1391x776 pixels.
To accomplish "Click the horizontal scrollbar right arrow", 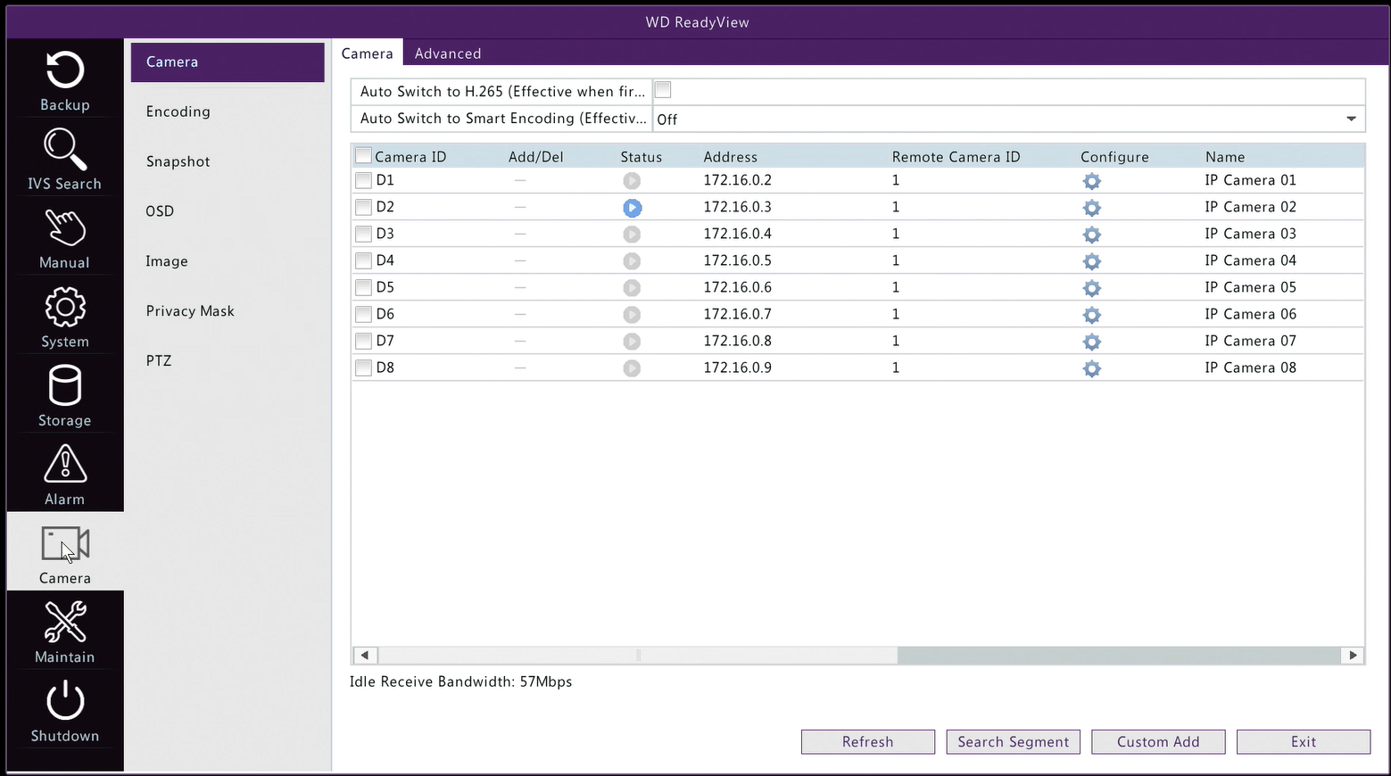I will coord(1353,656).
